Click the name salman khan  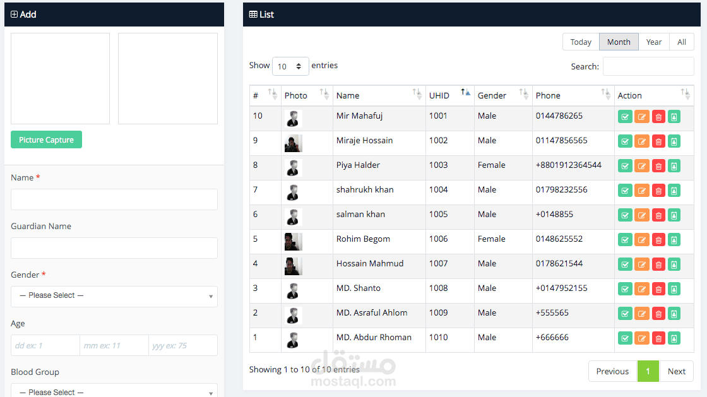click(360, 214)
